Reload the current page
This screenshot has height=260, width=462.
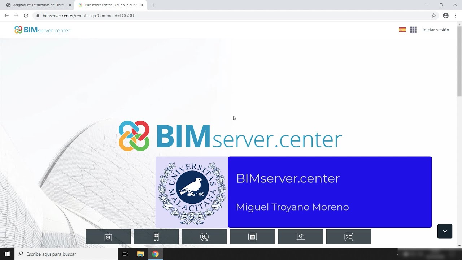tap(26, 16)
